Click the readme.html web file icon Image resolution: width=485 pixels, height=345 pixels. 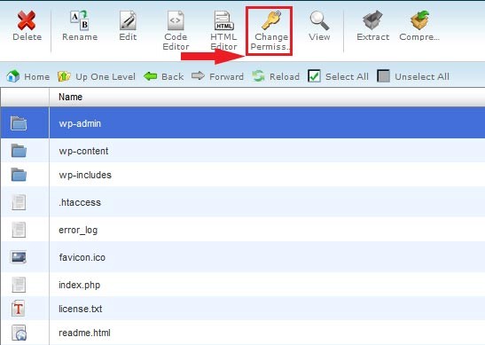point(19,333)
